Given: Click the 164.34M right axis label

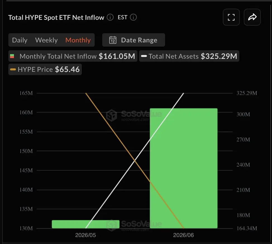Looking at the screenshot, I should (x=247, y=228).
